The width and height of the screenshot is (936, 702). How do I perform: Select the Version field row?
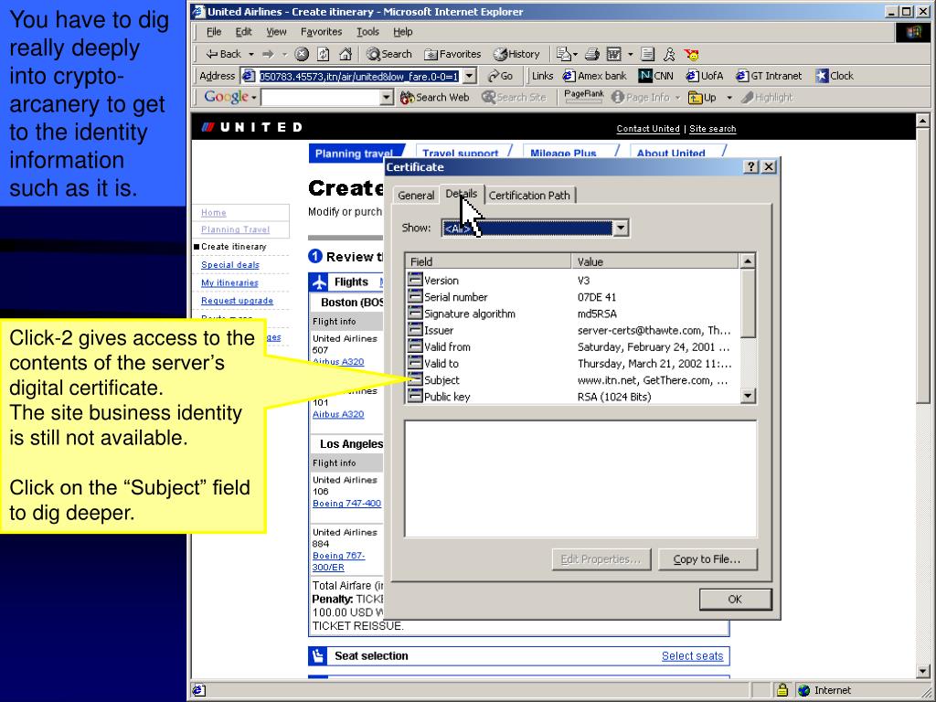(573, 280)
